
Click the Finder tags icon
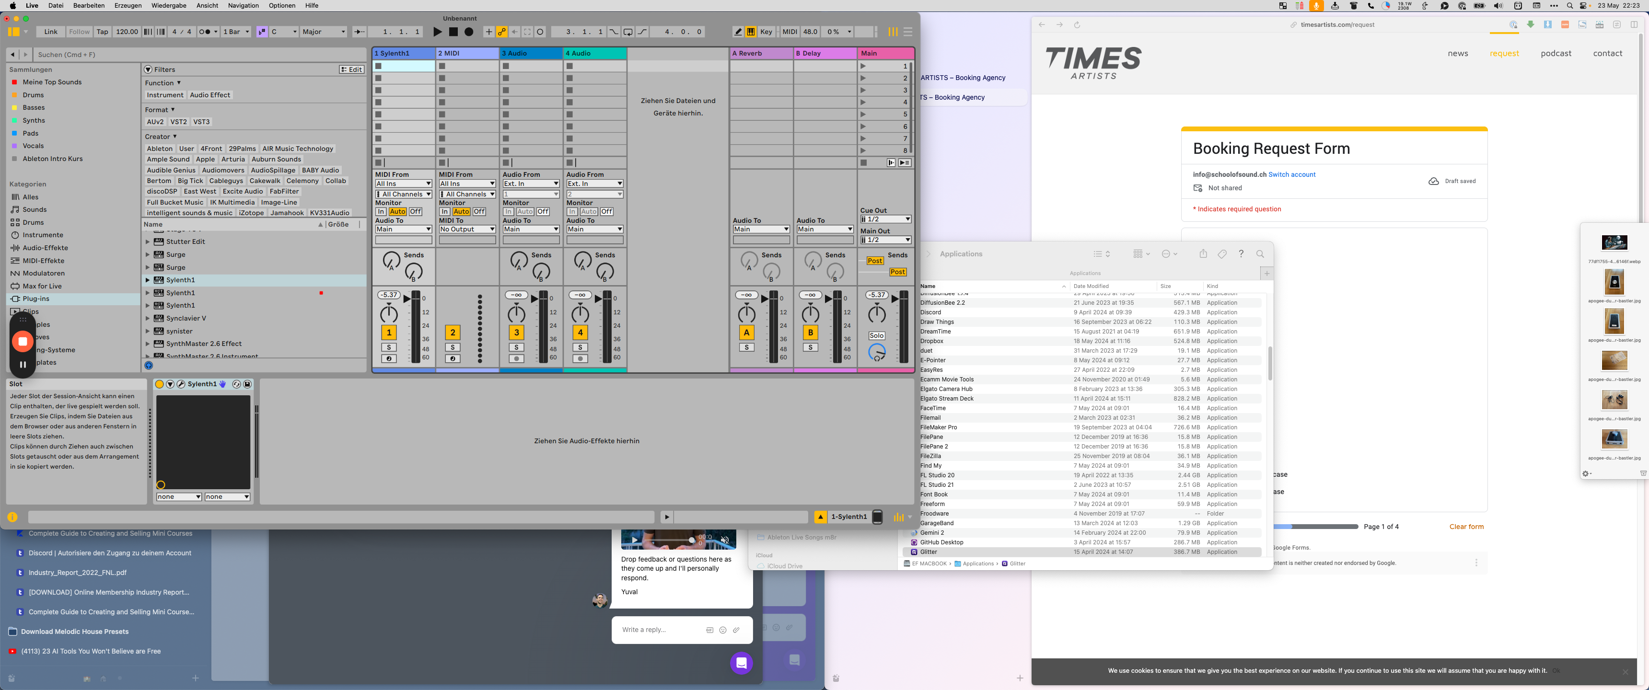click(1222, 254)
